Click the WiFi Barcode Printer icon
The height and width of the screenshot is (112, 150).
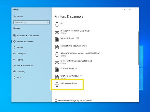tap(57, 85)
